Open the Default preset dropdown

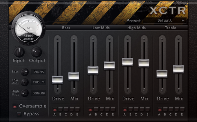point(165,21)
